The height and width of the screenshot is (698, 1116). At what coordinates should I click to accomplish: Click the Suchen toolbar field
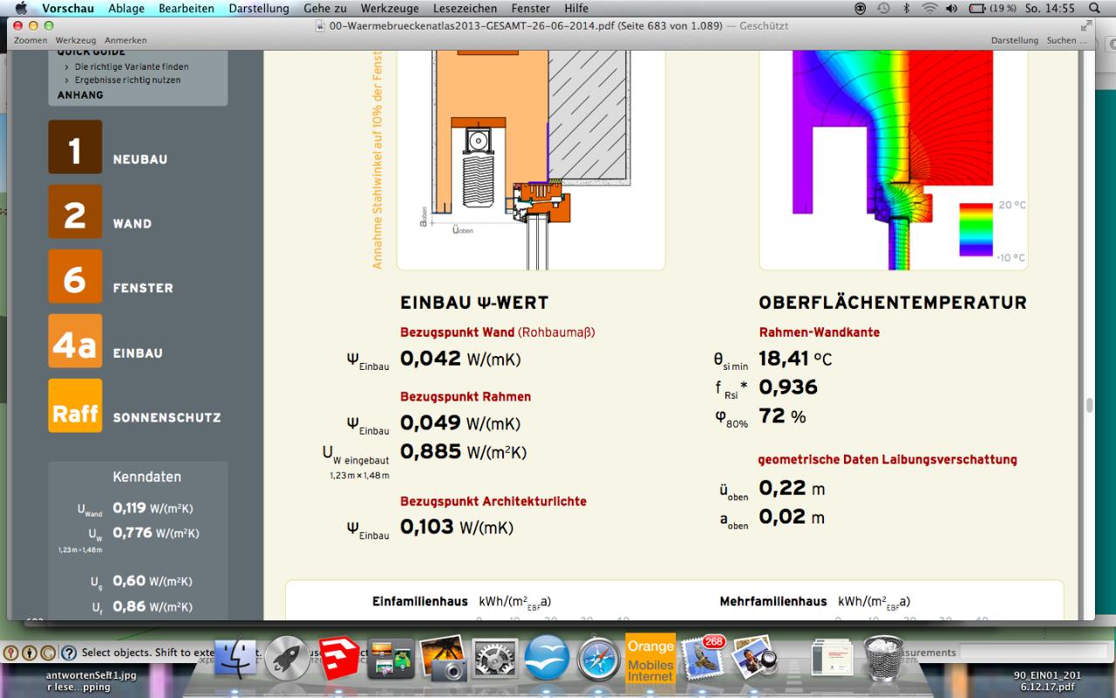1067,41
